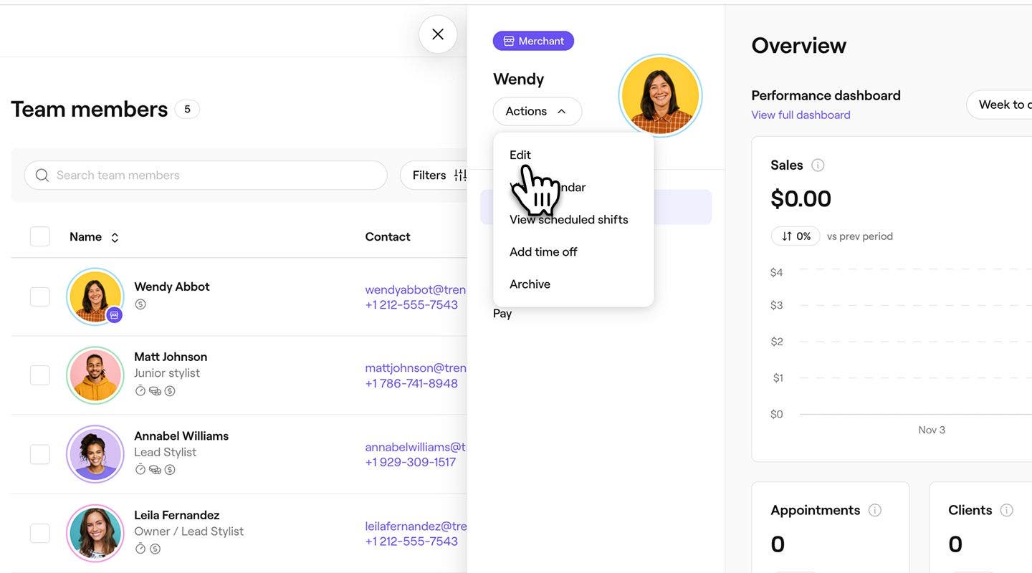Open the 0% comparison selector
This screenshot has width=1032, height=573.
click(795, 236)
